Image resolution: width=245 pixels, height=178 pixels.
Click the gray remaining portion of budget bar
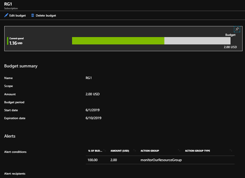pos(197,41)
